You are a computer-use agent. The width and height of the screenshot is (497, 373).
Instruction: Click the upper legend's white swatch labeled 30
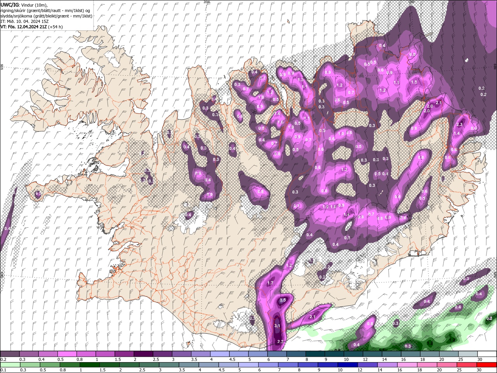click(x=487, y=354)
